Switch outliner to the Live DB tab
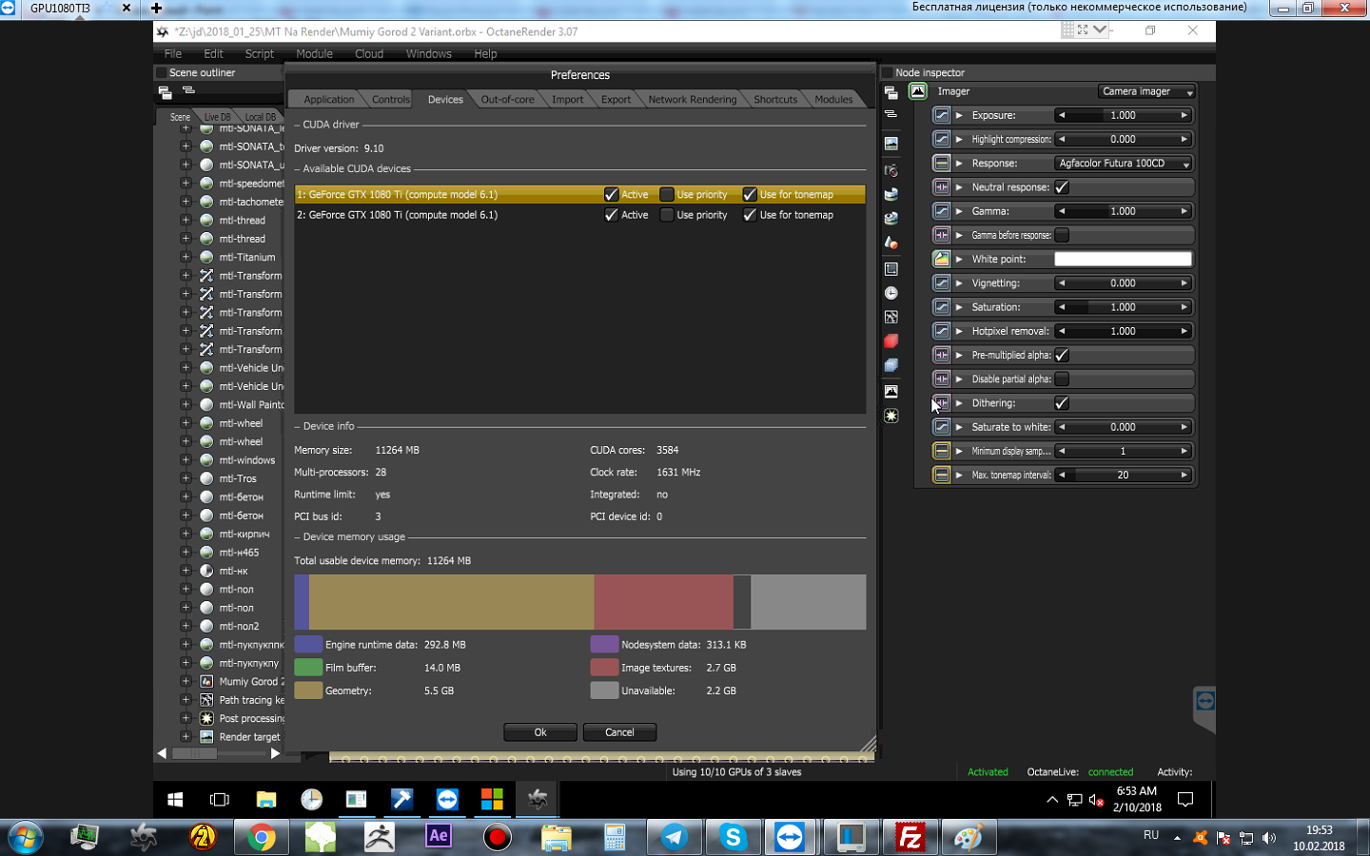Viewport: 1370px width, 856px height. [x=217, y=117]
